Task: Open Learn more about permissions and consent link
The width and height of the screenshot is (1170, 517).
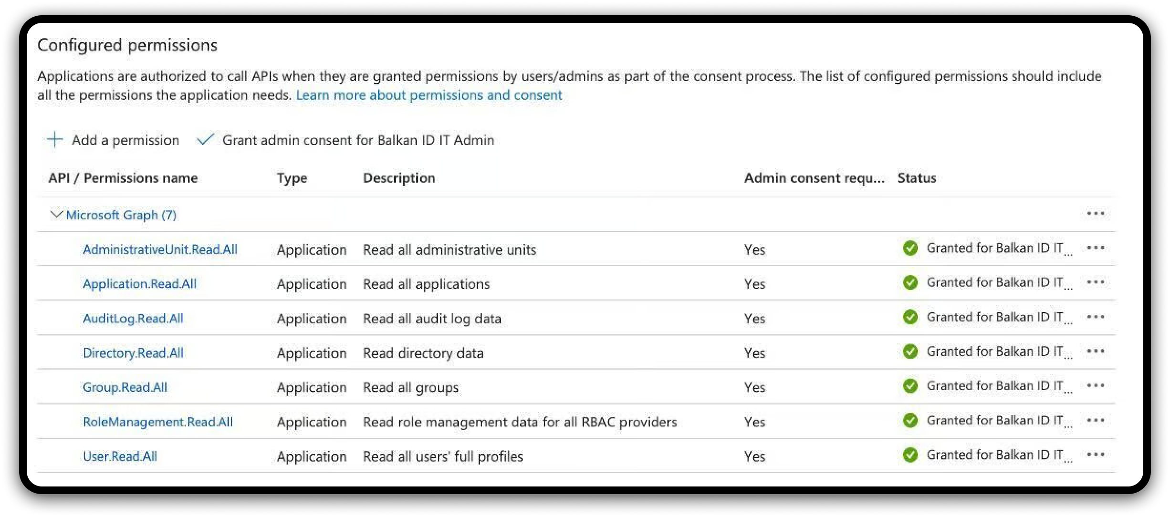Action: [428, 95]
